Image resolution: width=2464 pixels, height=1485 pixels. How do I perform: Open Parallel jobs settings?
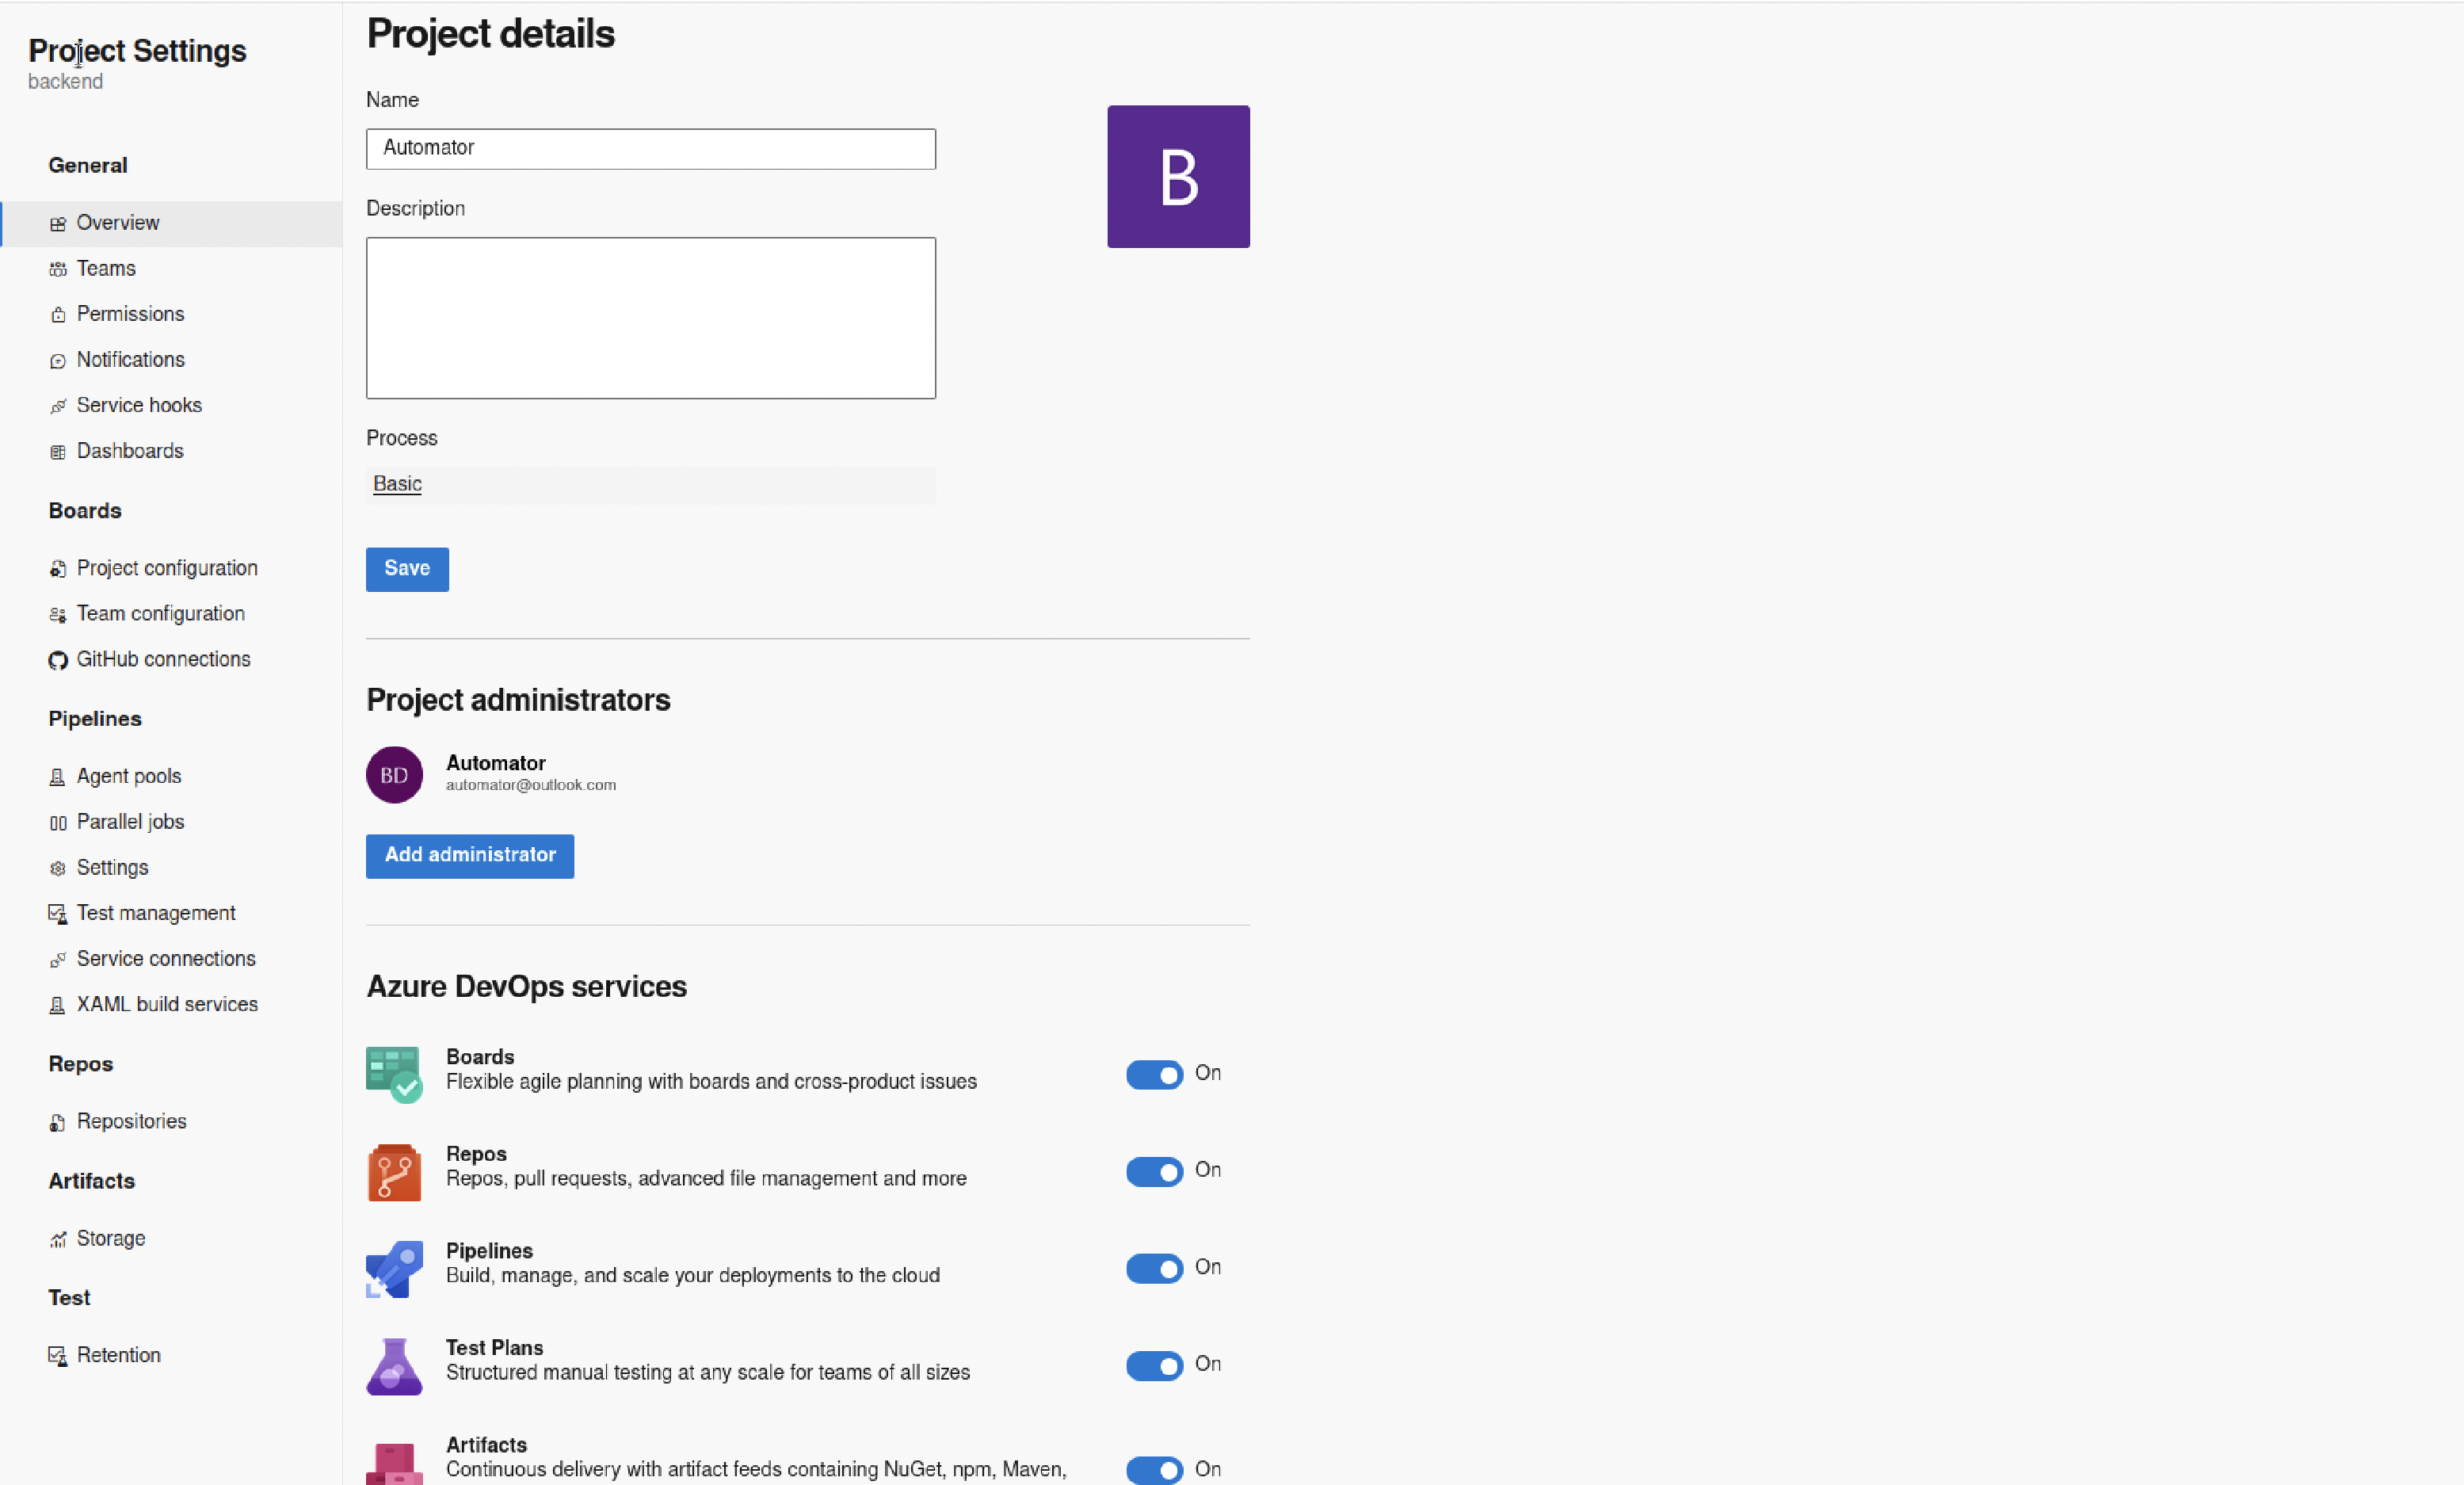(172, 823)
